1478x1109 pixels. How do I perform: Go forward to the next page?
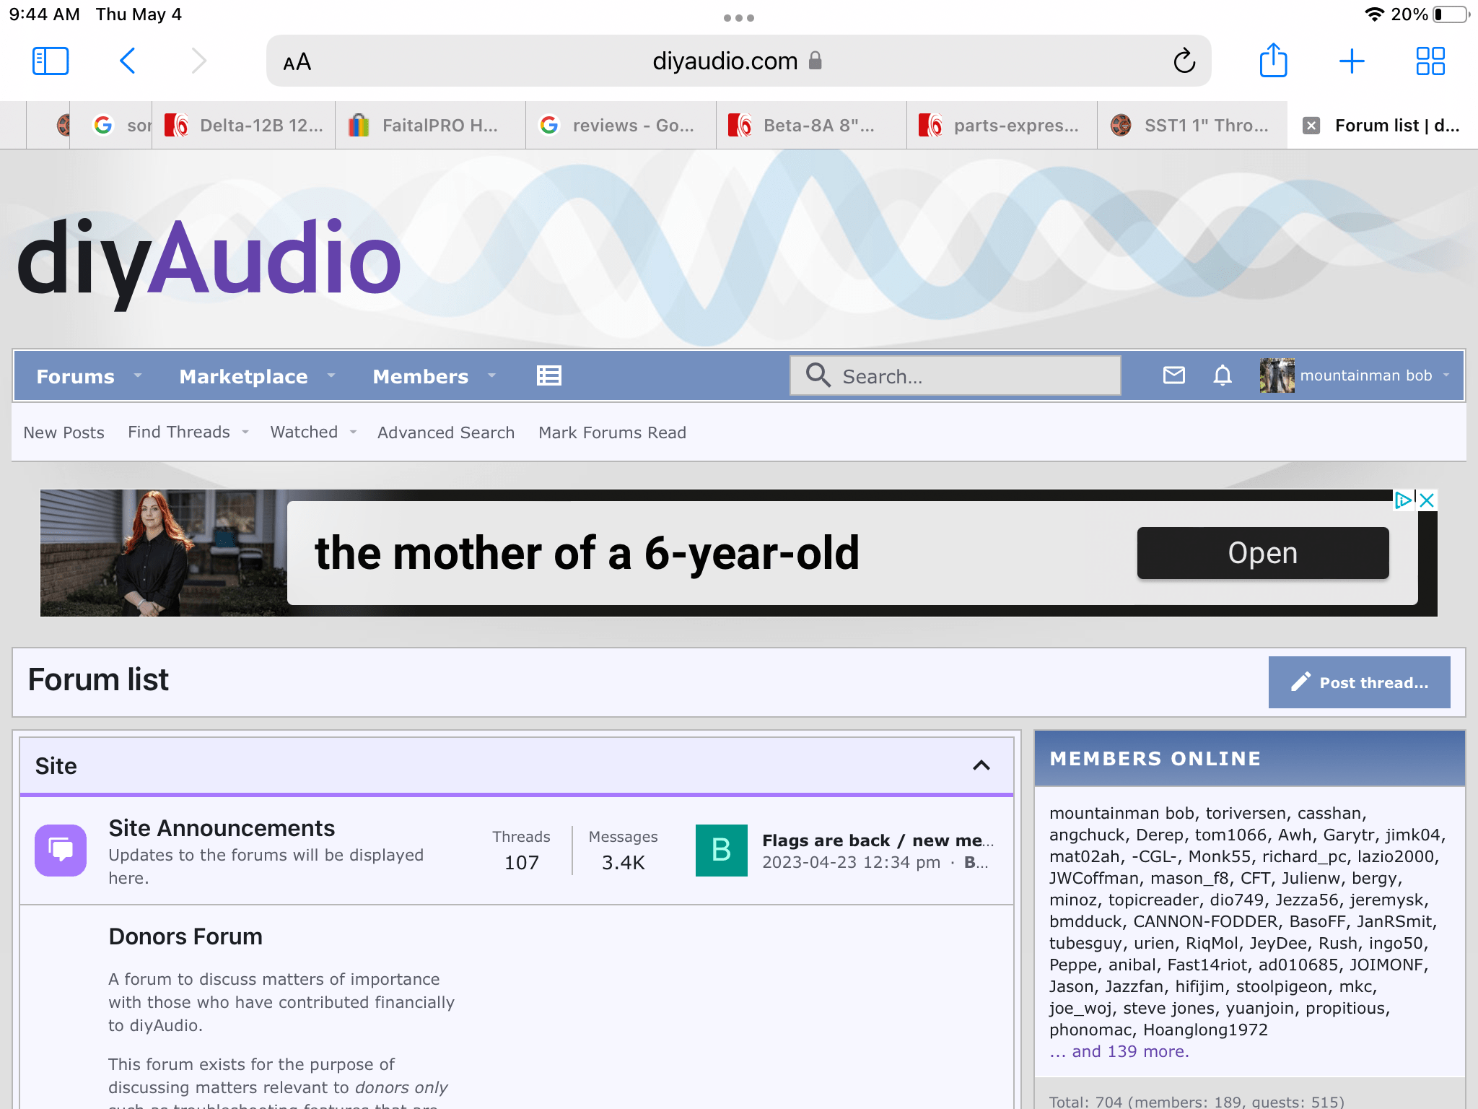[x=198, y=61]
